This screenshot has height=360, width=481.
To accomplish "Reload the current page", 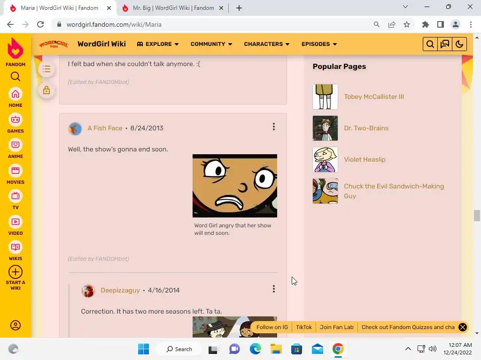I will click(x=40, y=24).
